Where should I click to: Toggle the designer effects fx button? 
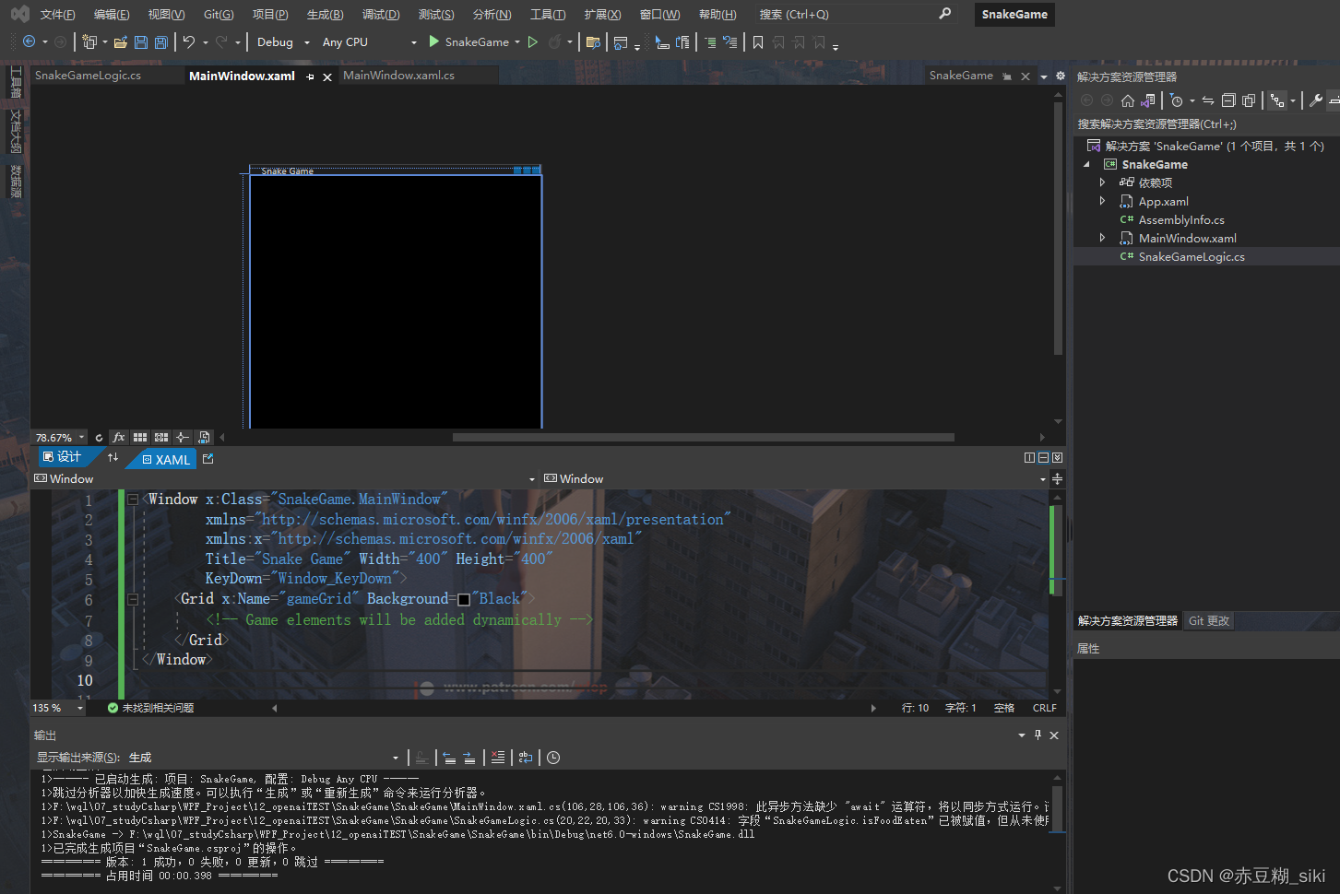(x=119, y=438)
